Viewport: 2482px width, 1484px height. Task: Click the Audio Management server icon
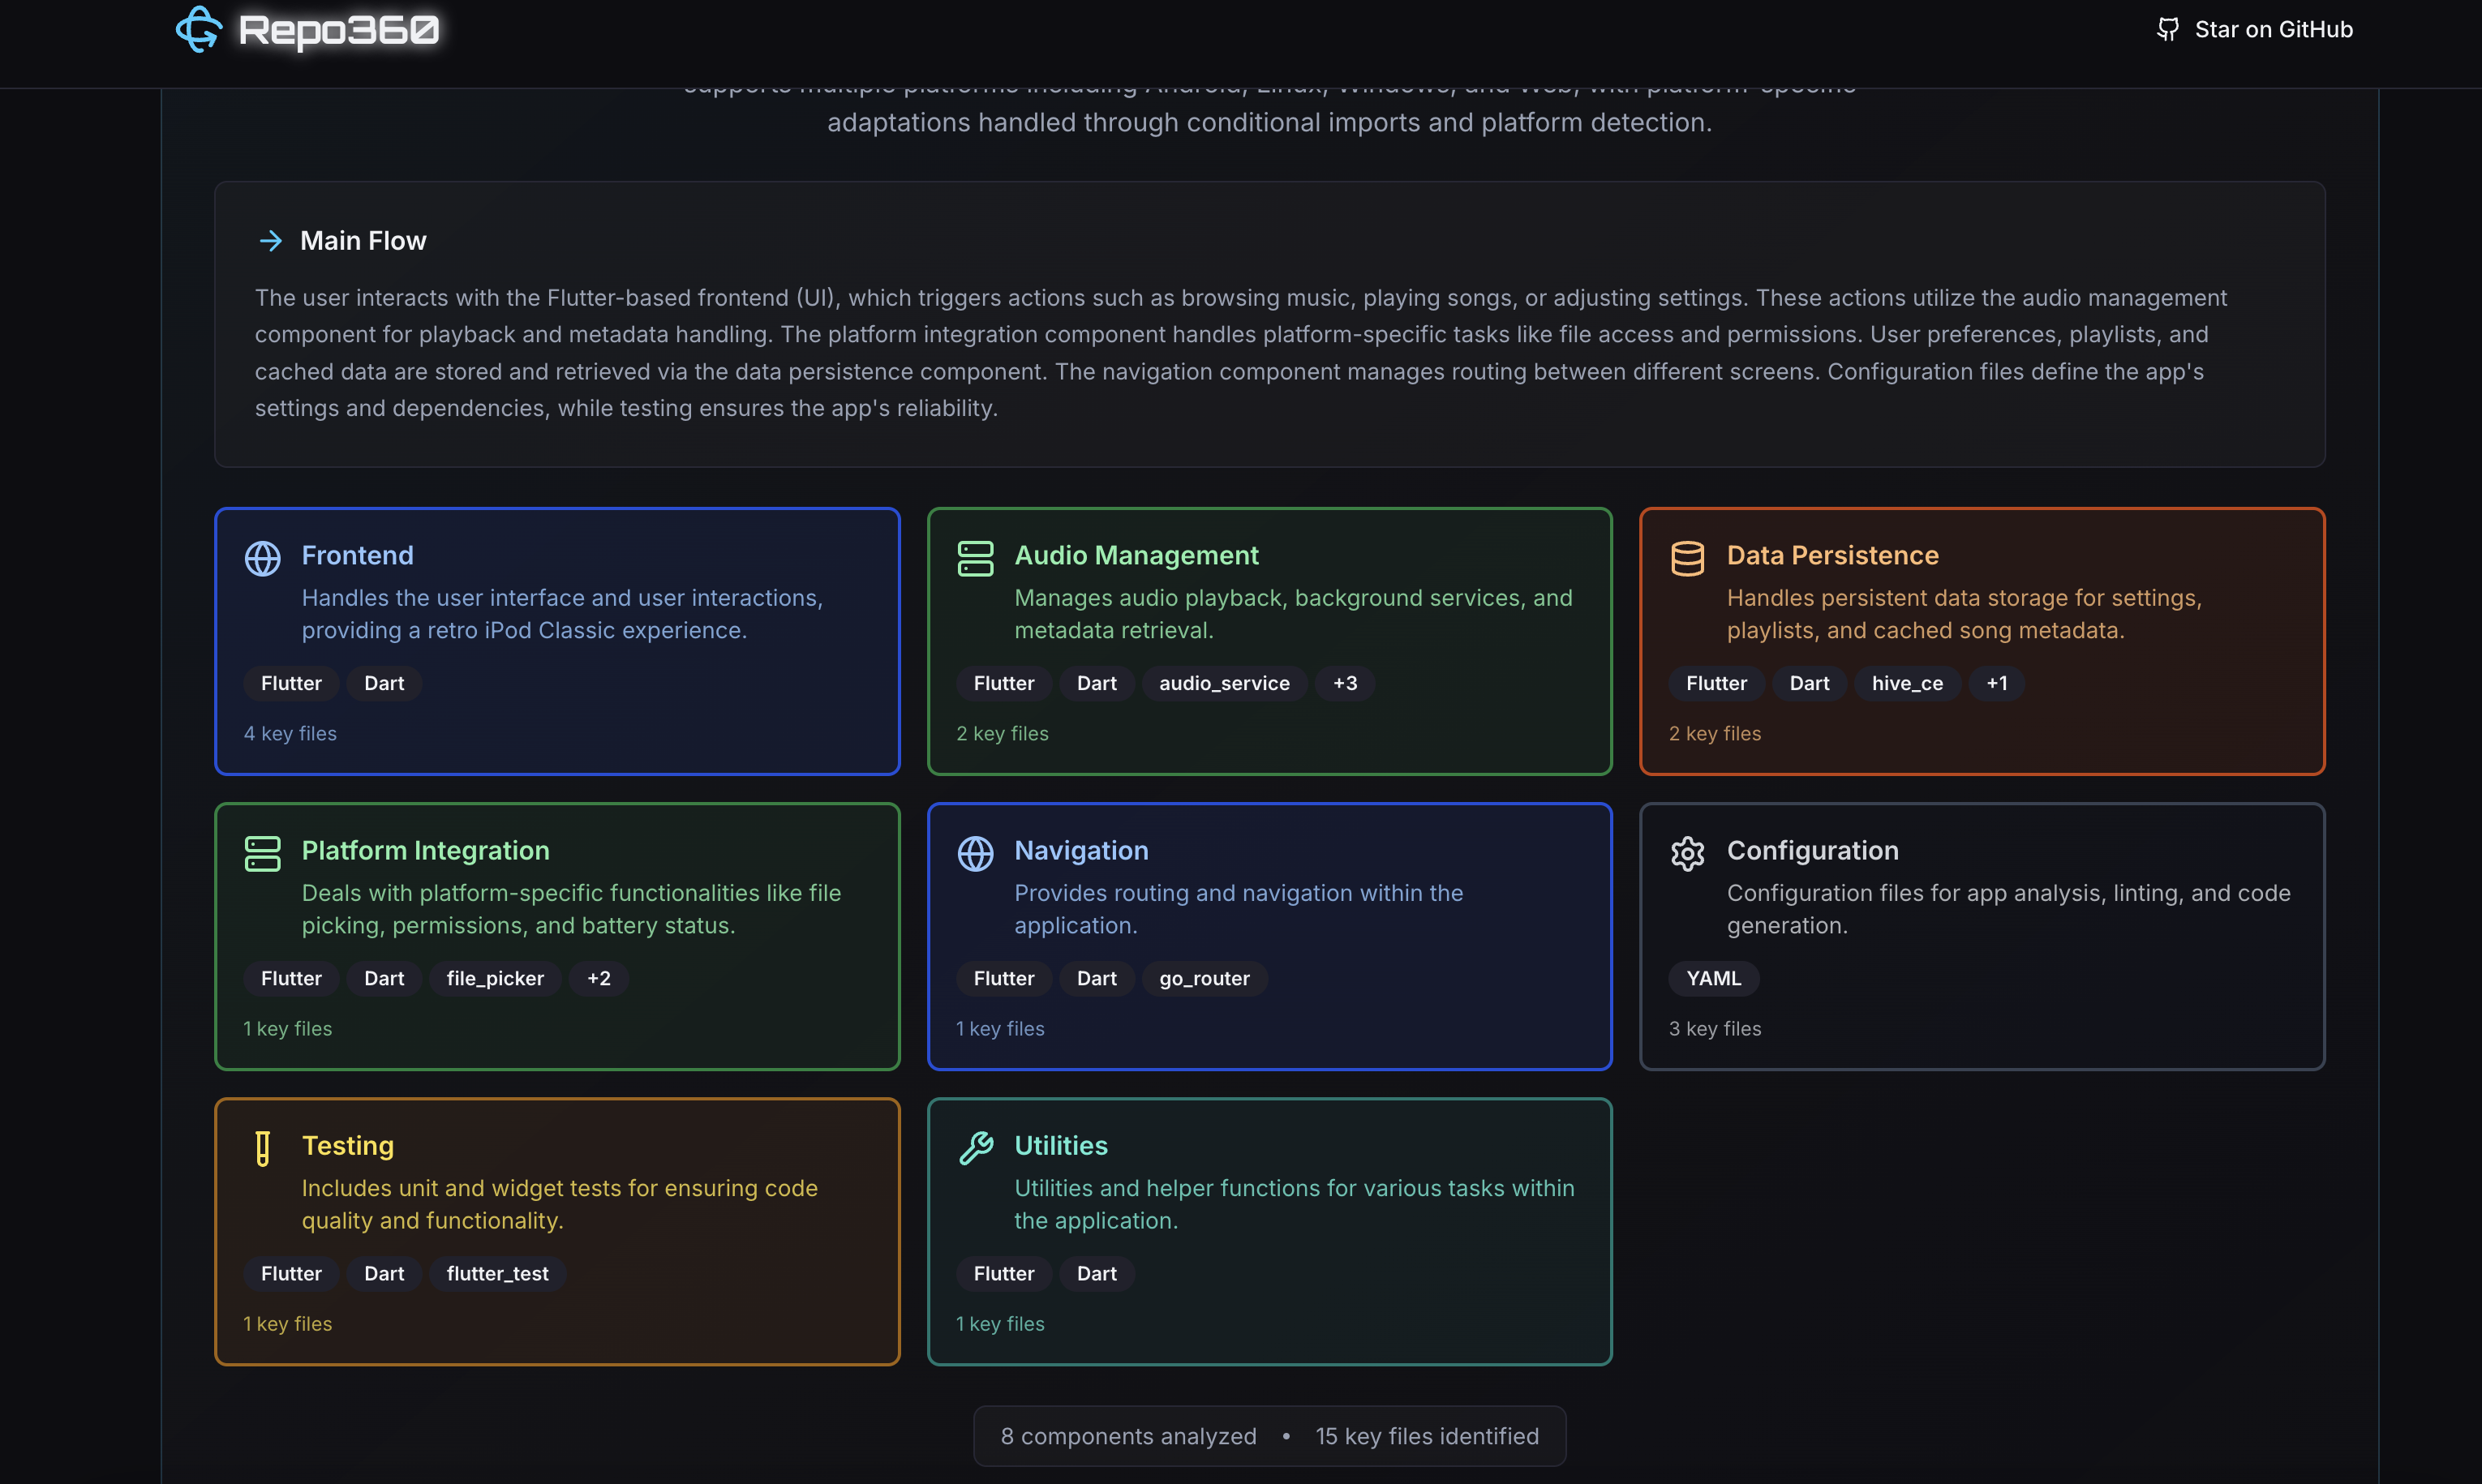click(974, 558)
